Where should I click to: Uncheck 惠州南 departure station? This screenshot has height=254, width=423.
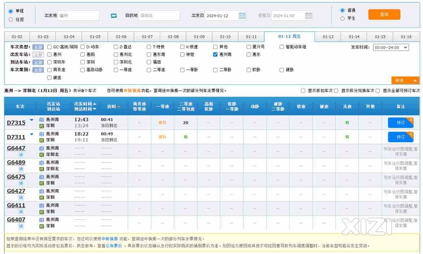point(215,54)
